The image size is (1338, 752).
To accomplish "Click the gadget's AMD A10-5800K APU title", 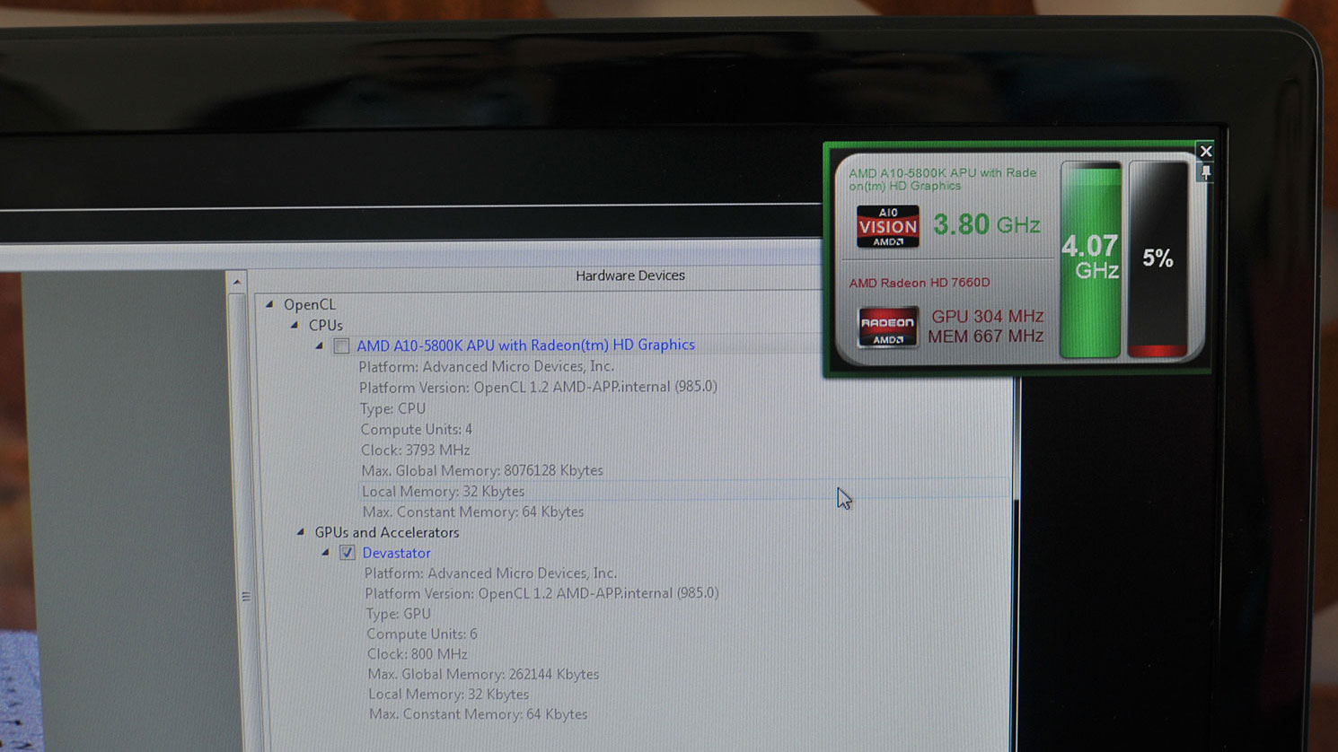I will [x=942, y=179].
